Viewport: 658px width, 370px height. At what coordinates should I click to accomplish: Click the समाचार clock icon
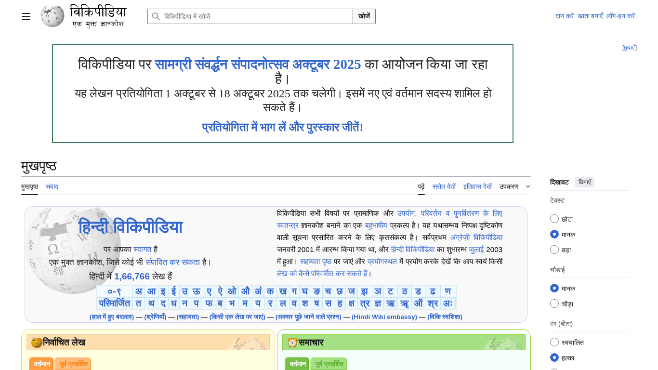[292, 343]
